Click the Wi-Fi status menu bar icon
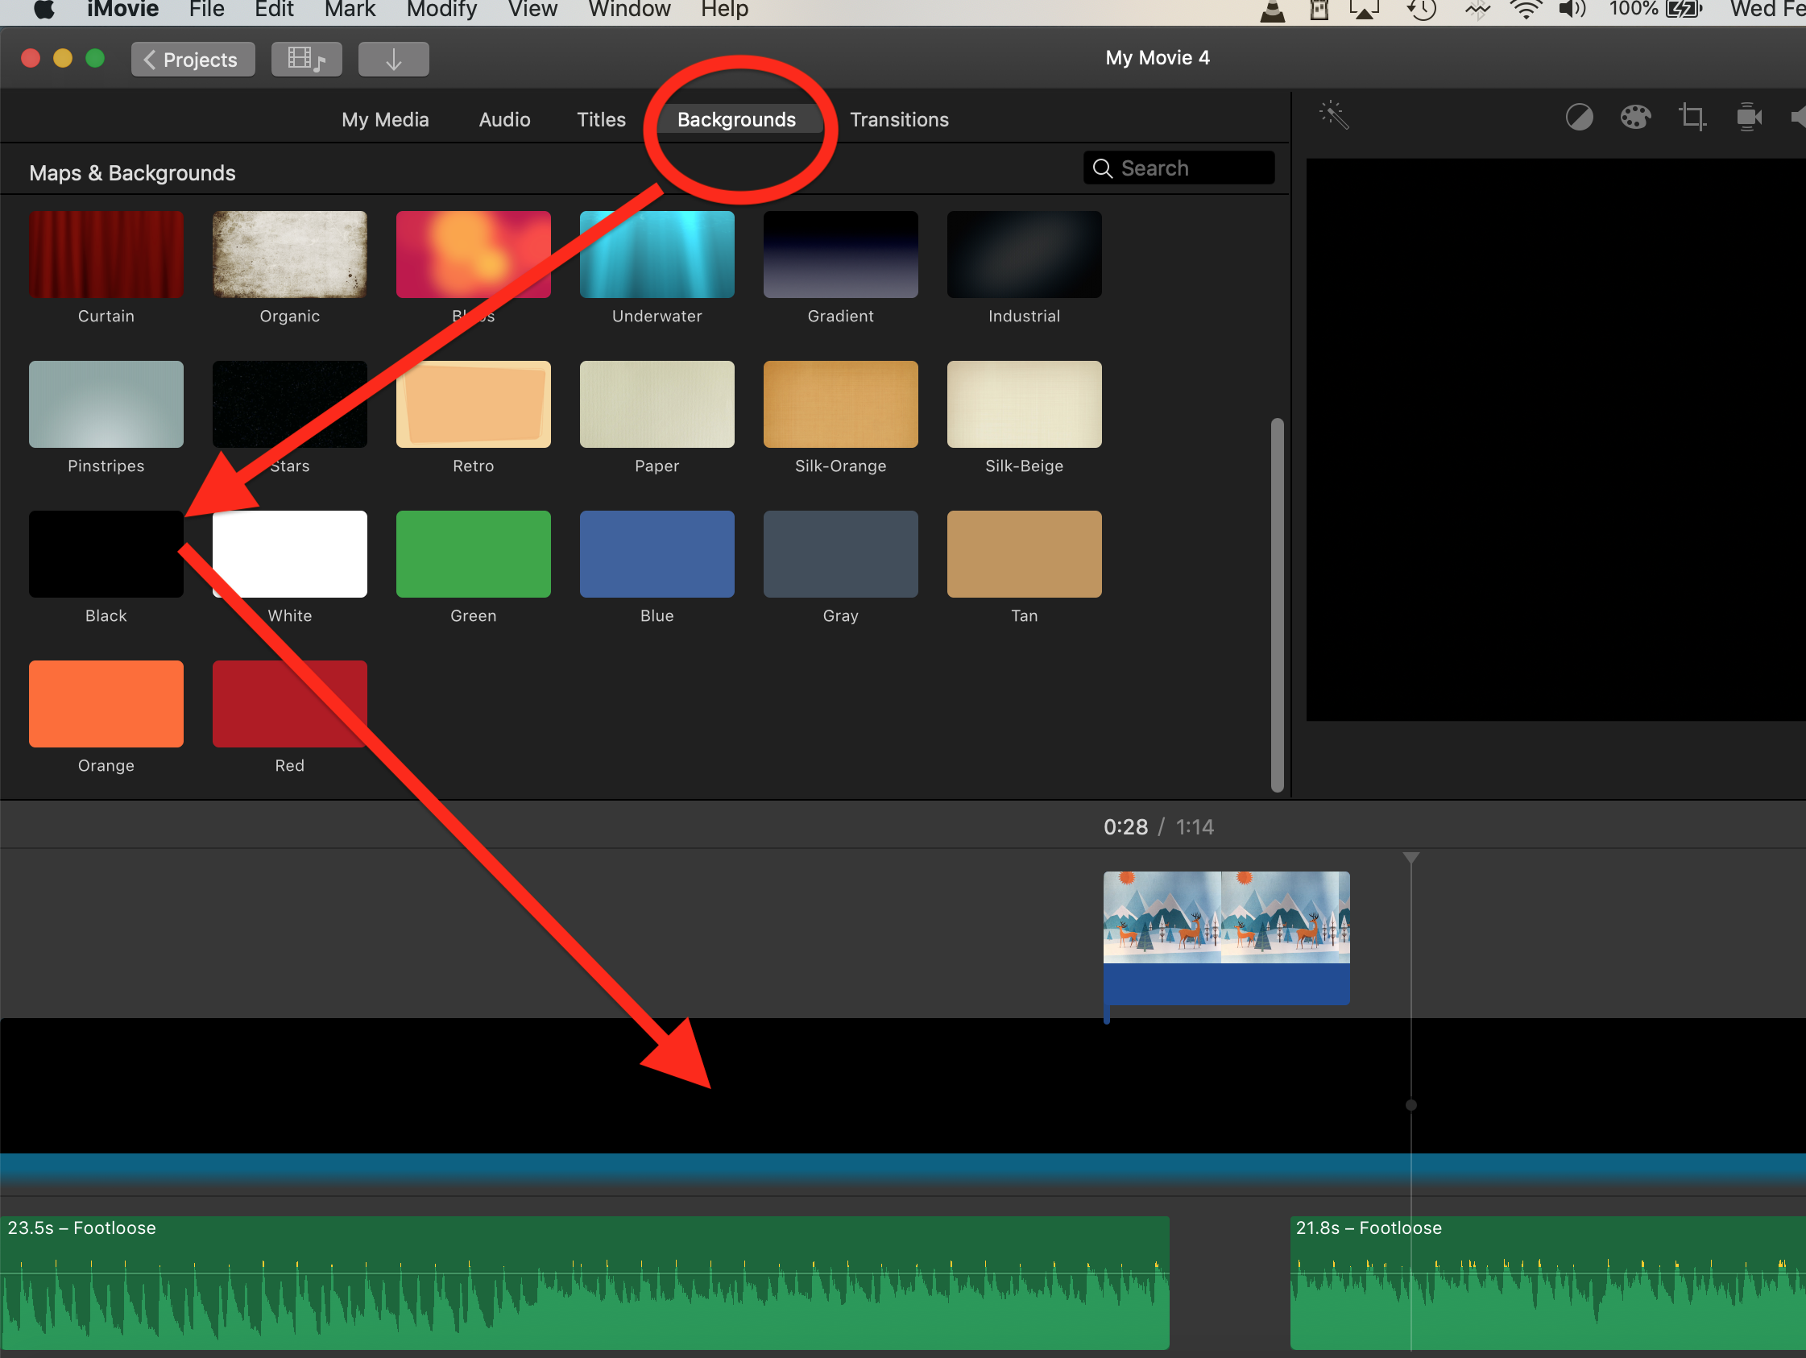The width and height of the screenshot is (1806, 1358). [1524, 10]
